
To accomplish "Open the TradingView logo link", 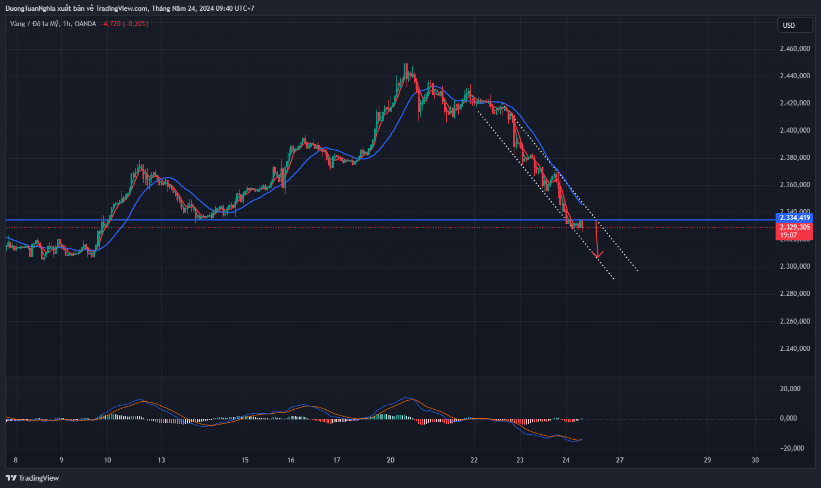I will tap(32, 478).
